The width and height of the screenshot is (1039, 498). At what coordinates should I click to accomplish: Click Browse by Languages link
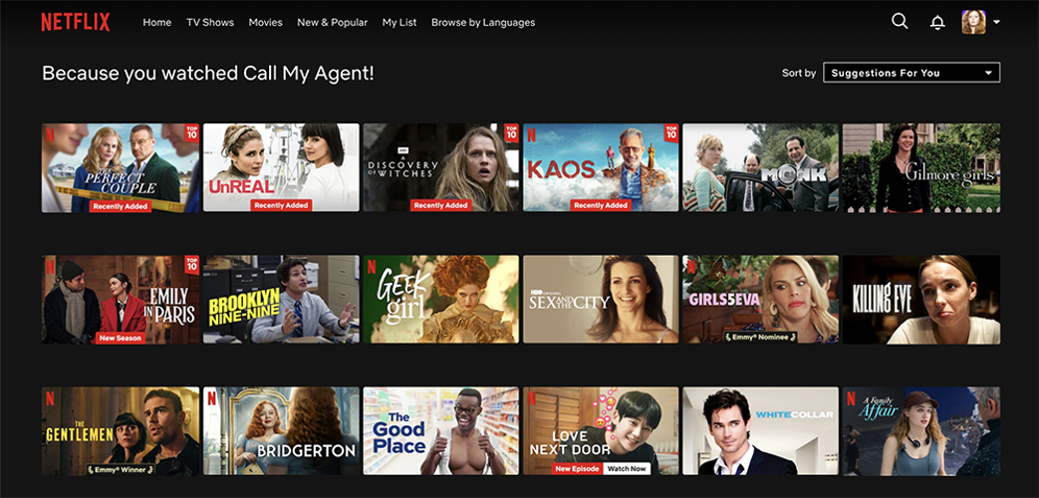point(483,22)
